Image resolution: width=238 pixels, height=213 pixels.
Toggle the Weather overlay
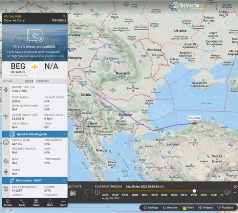click(x=170, y=208)
